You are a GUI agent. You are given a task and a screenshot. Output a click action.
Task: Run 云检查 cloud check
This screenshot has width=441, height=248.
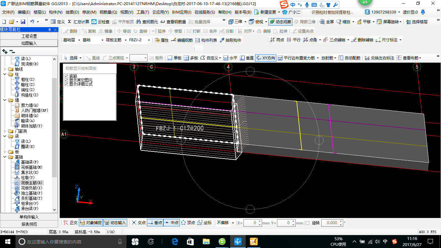point(100,22)
